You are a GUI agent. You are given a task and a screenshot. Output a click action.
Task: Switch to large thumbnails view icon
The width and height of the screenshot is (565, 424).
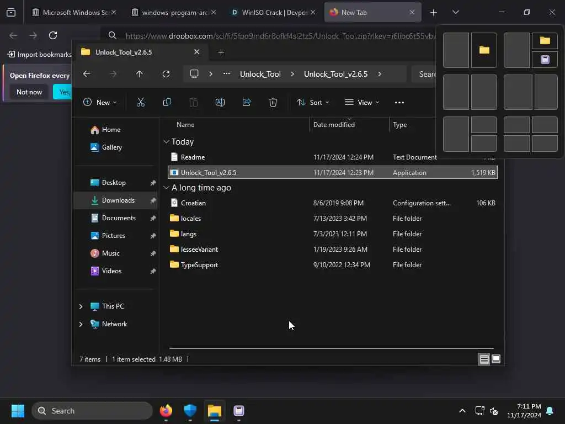(496, 359)
